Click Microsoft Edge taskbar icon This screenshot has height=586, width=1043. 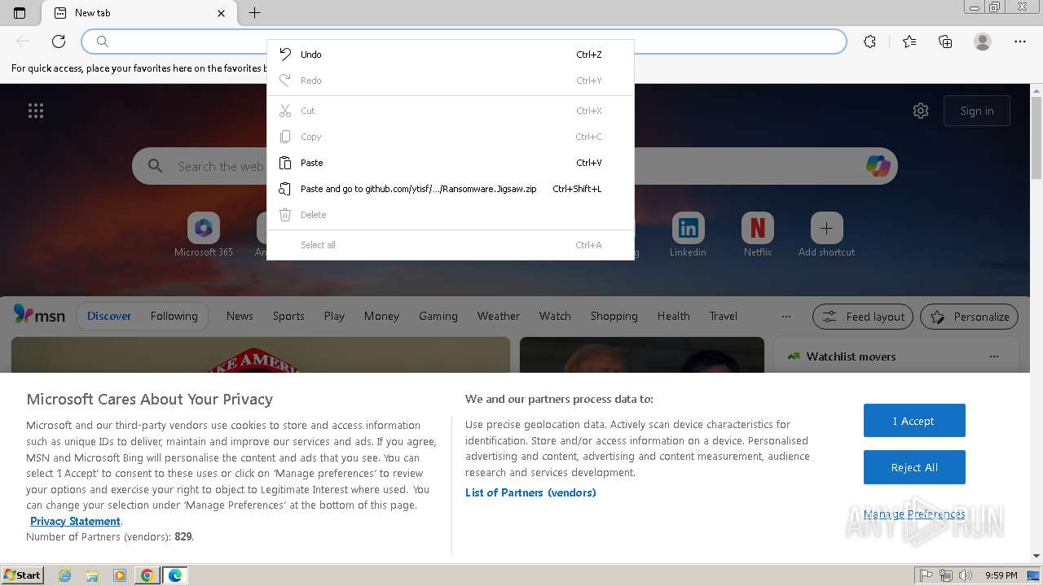pos(175,575)
